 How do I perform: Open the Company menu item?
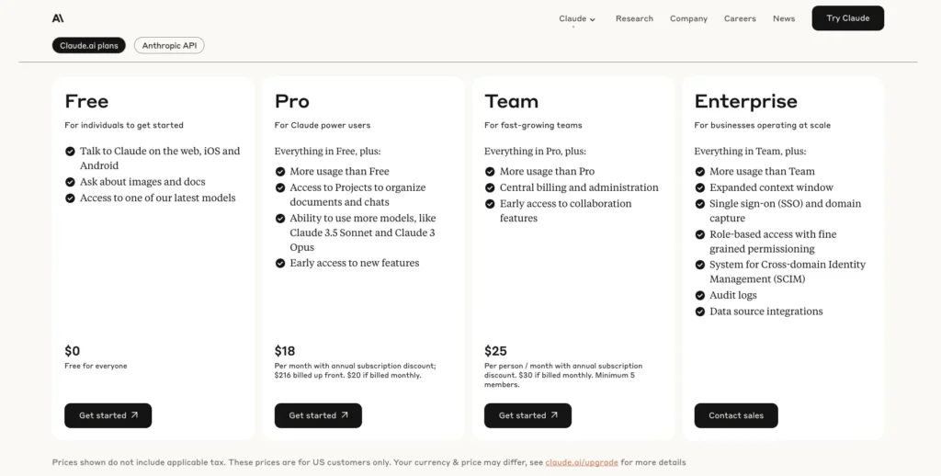(688, 18)
